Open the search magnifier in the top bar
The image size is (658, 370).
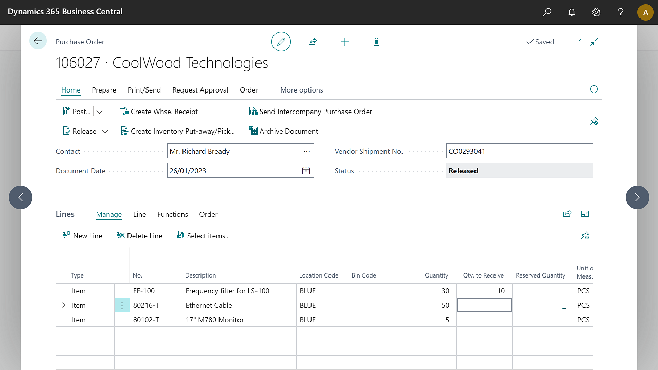[x=547, y=12]
